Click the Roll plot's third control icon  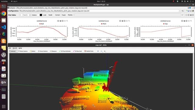pyautogui.click(x=63, y=21)
